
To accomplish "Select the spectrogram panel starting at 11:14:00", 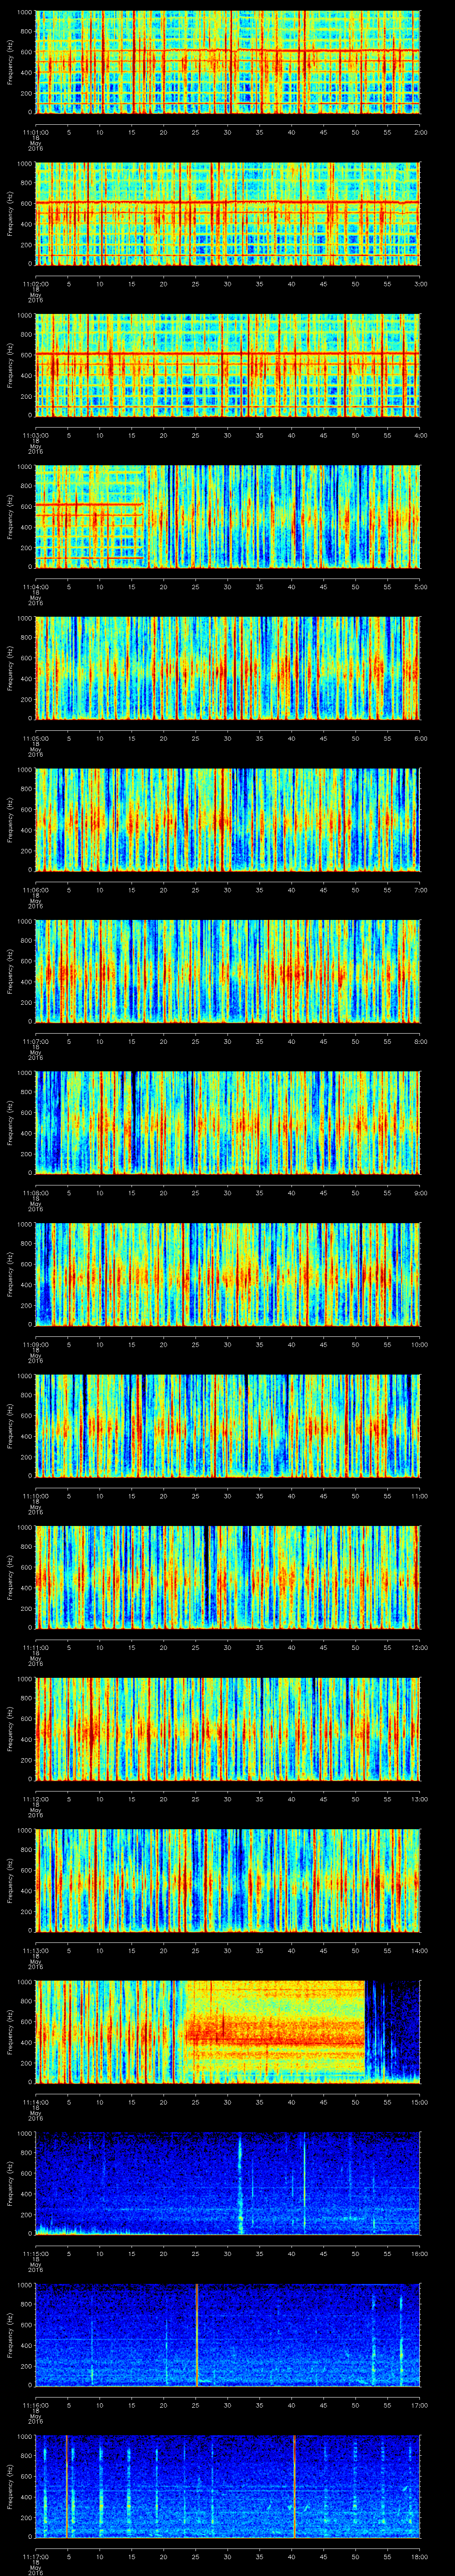I will click(228, 2032).
